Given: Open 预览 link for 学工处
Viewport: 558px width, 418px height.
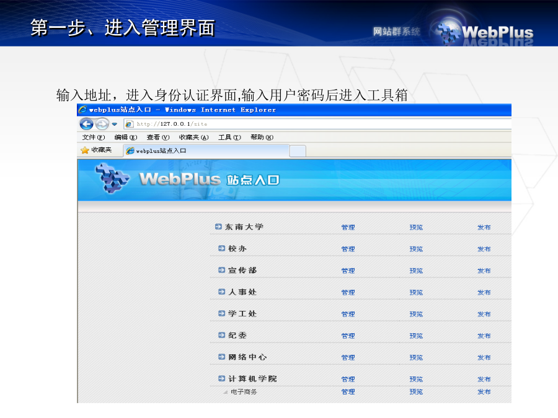Looking at the screenshot, I should pyautogui.click(x=416, y=314).
